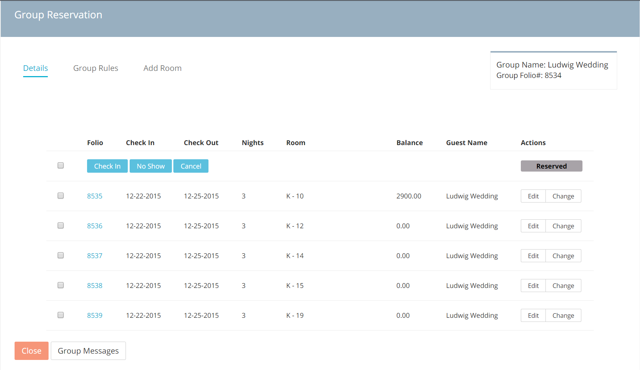Edit the reservation for room K - 12

pos(533,226)
